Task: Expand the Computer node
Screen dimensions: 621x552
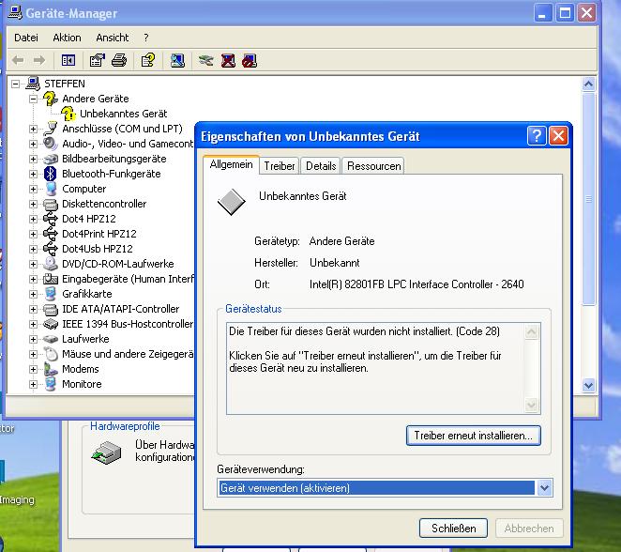Action: pyautogui.click(x=33, y=189)
